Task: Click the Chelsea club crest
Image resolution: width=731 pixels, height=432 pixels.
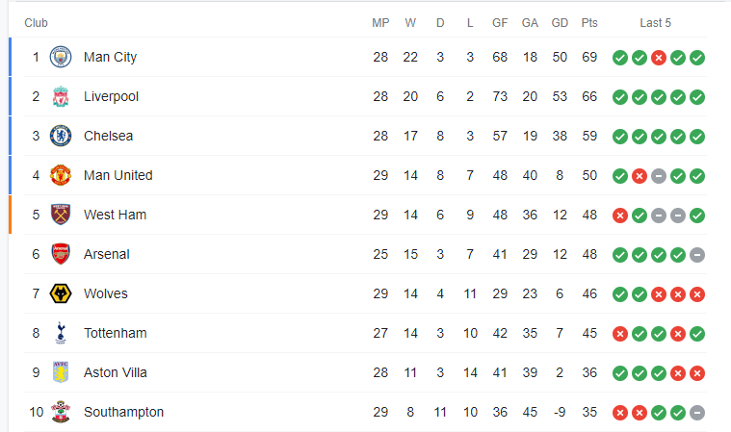Action: [61, 136]
